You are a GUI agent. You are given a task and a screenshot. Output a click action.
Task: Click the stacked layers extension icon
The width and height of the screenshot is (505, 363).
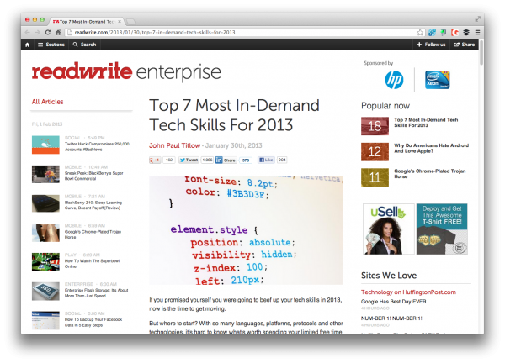pyautogui.click(x=466, y=33)
